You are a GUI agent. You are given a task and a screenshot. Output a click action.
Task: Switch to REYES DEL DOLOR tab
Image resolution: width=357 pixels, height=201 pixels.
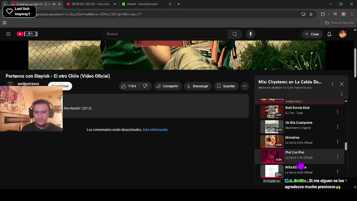(x=91, y=4)
